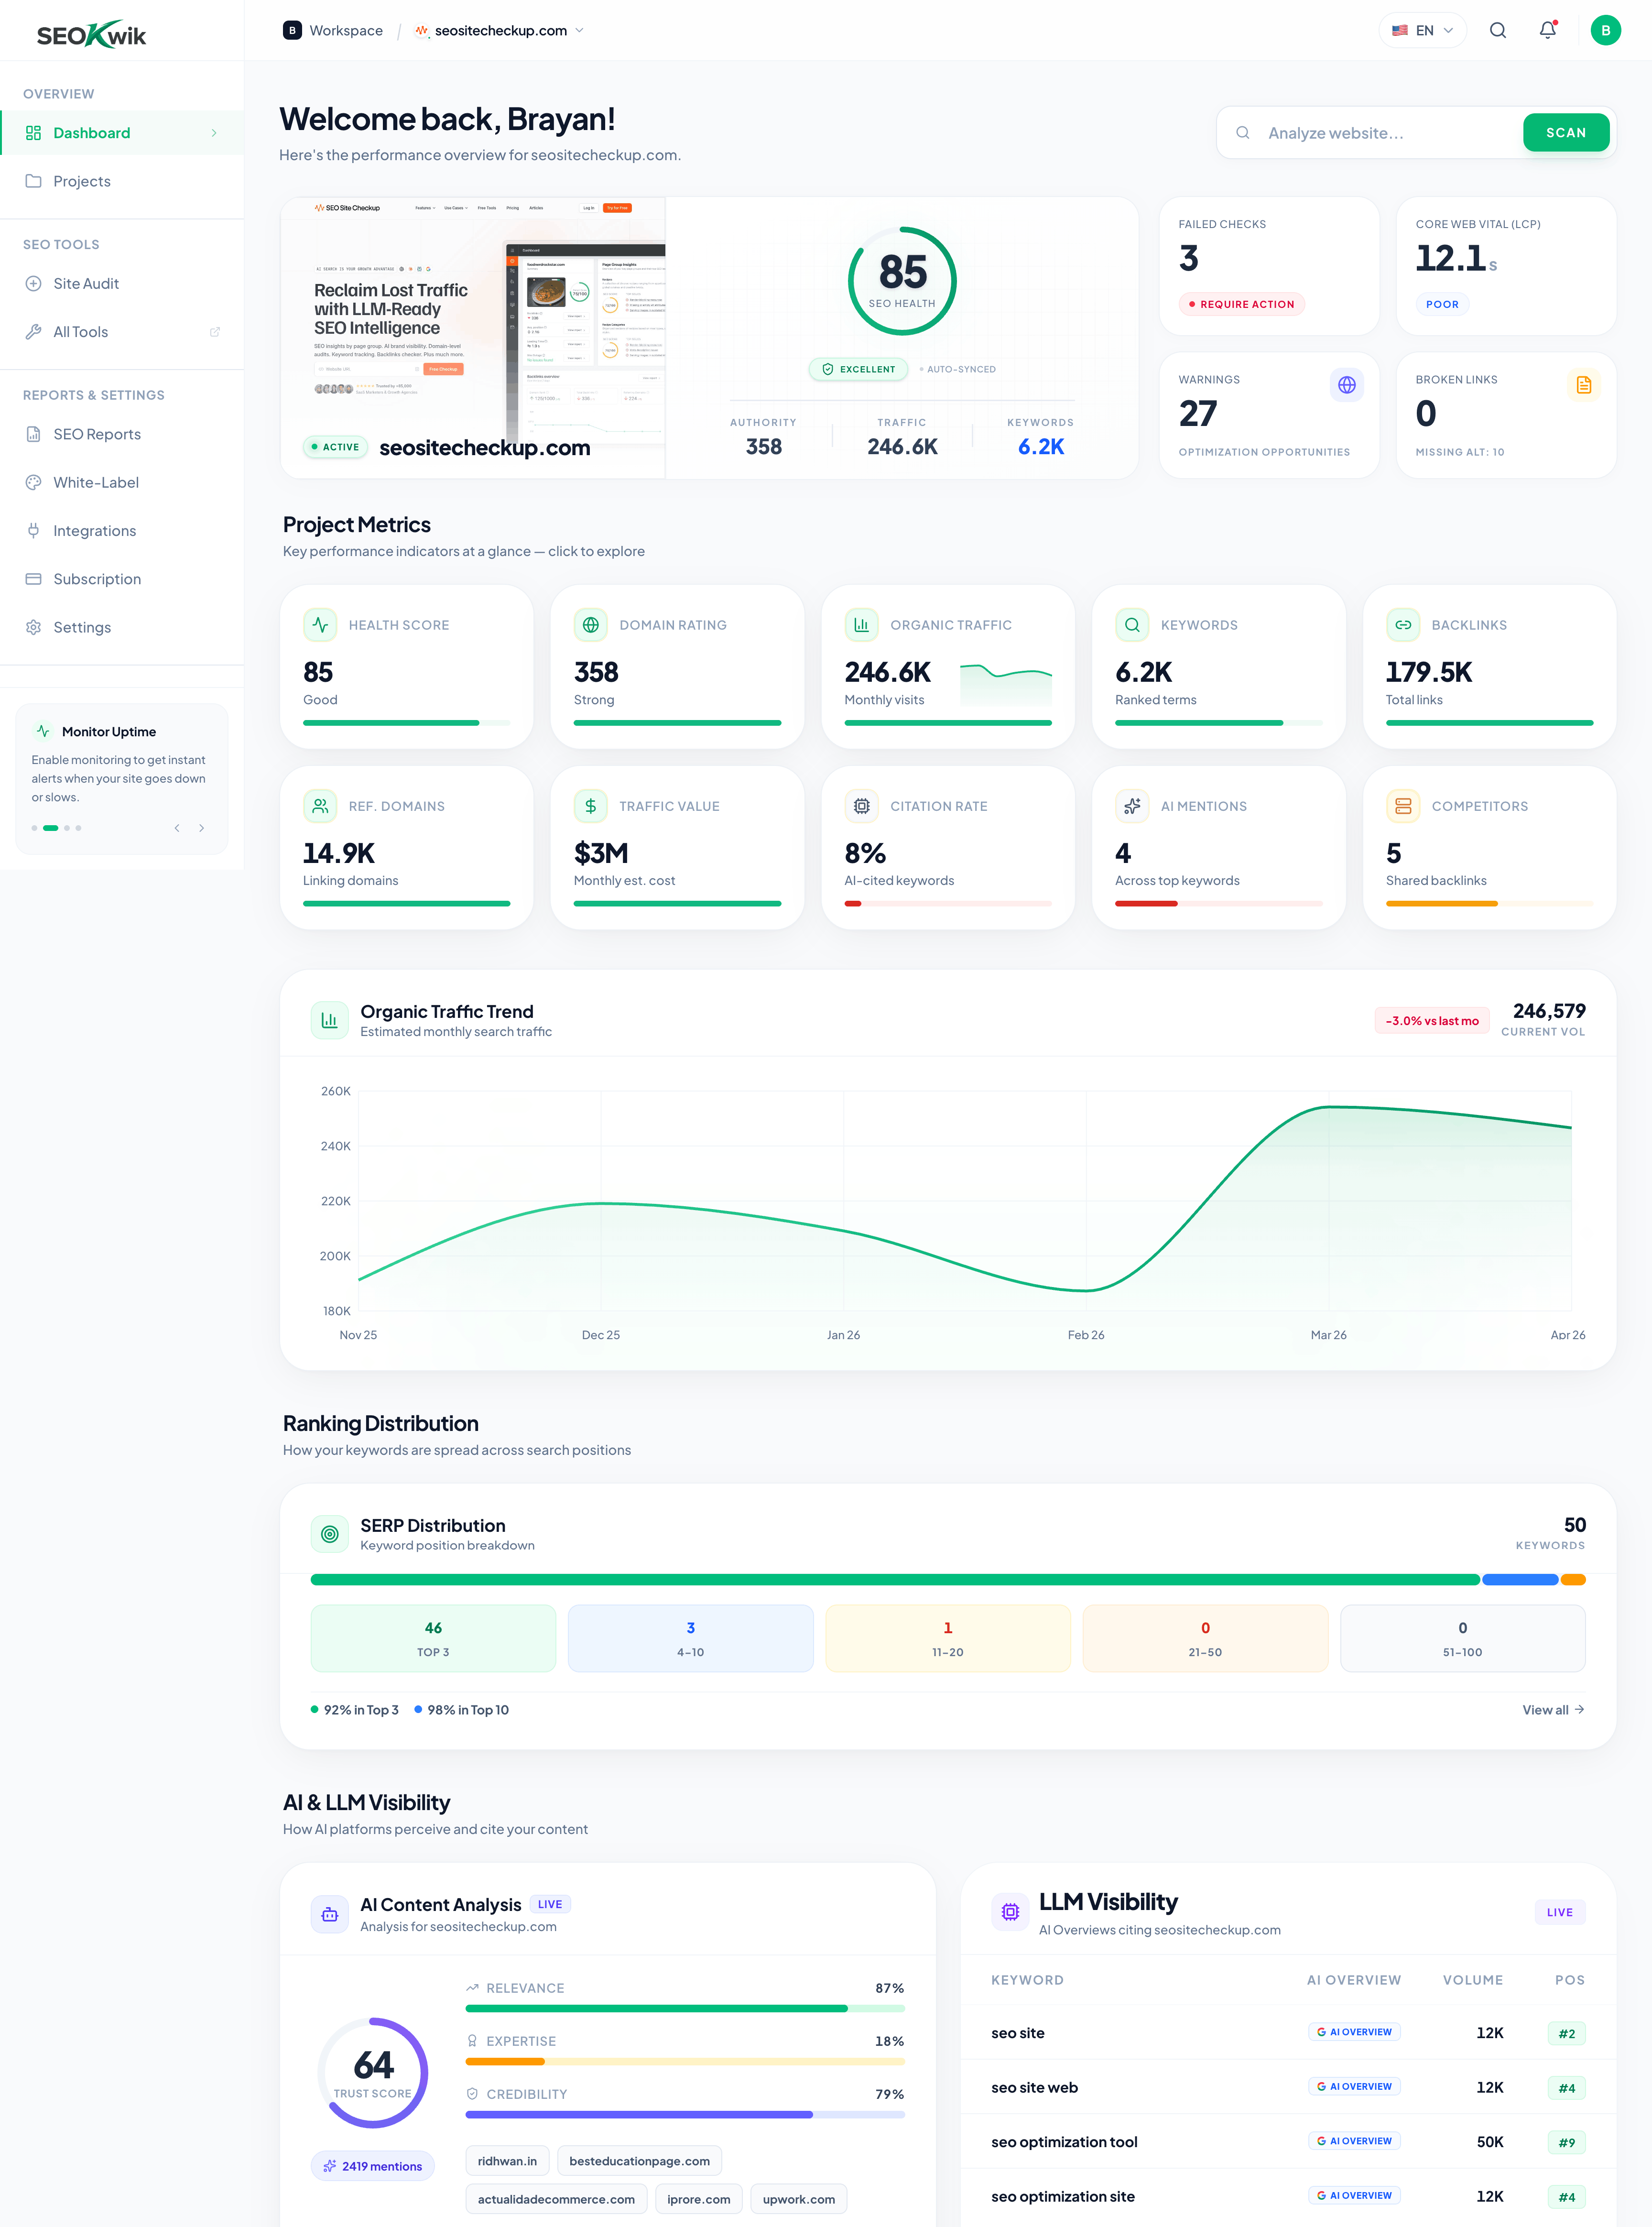The image size is (1652, 2227).
Task: Click the SERP Distribution target icon
Action: (330, 1534)
